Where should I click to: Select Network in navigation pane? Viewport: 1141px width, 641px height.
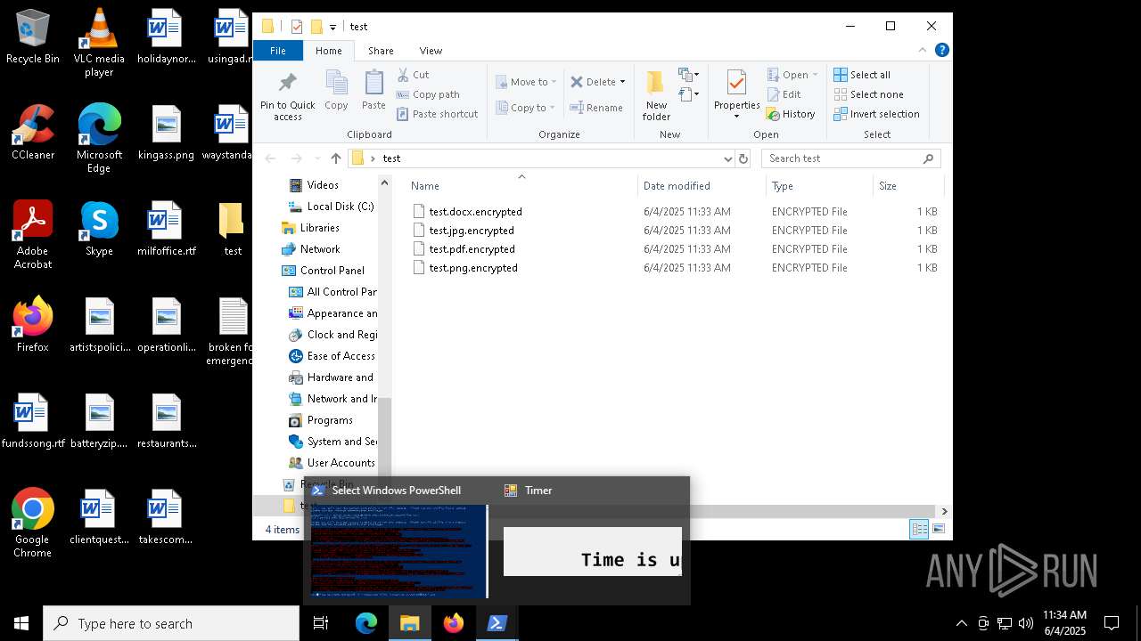click(x=310, y=249)
